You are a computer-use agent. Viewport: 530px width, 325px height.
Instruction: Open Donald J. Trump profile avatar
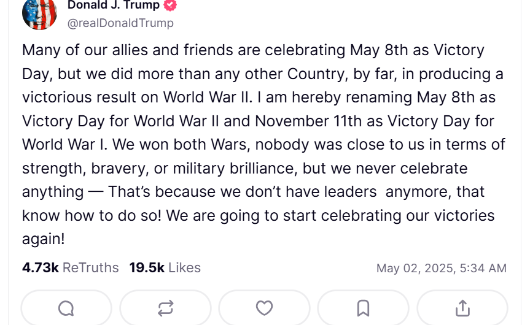39,13
